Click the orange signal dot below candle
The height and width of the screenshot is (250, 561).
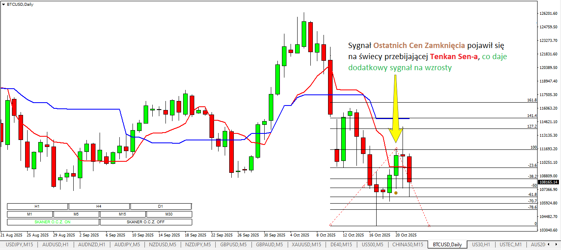[396, 193]
